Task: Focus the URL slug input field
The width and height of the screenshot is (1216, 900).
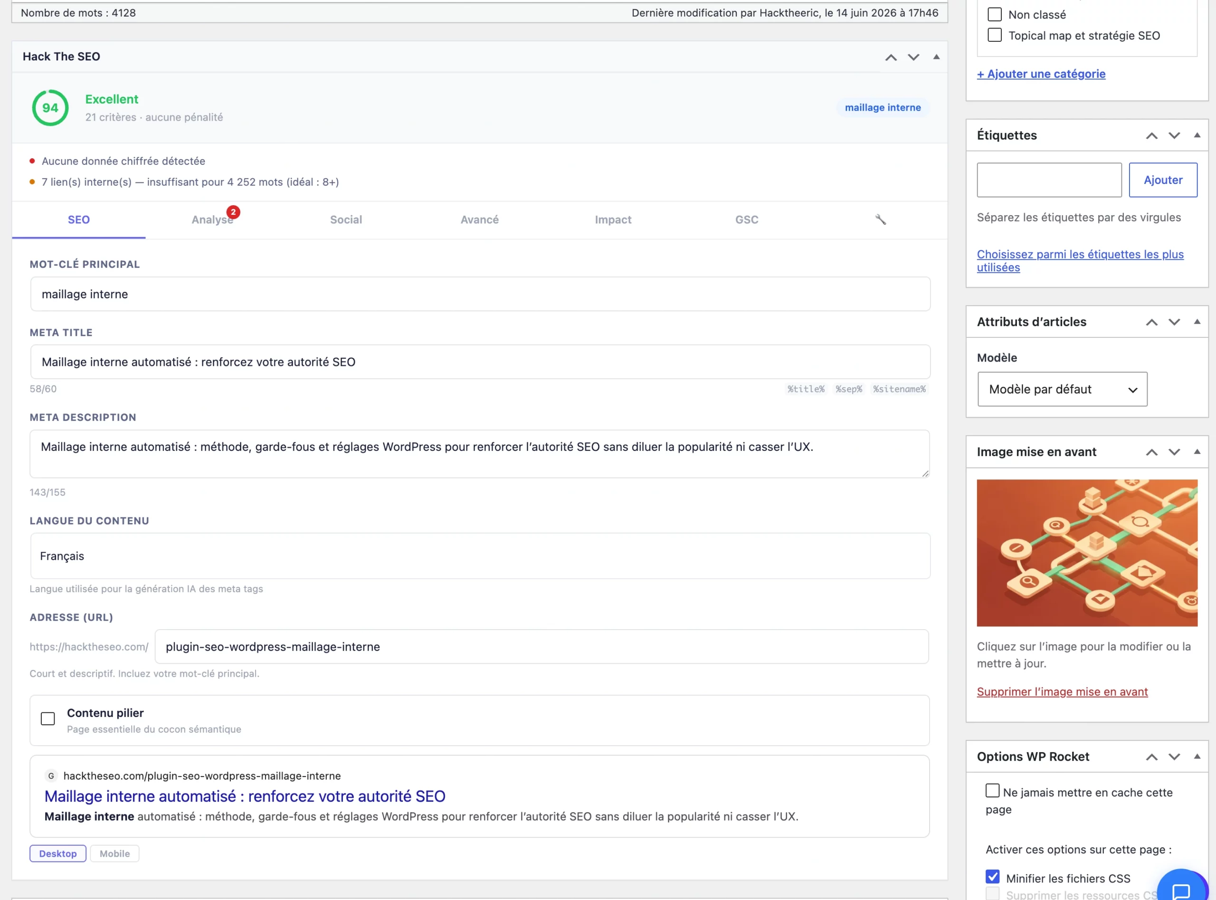Action: point(542,647)
